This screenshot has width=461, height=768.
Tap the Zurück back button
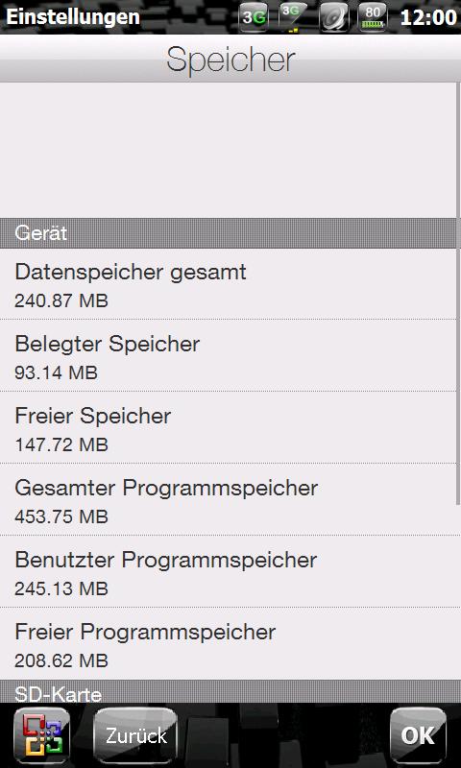135,735
